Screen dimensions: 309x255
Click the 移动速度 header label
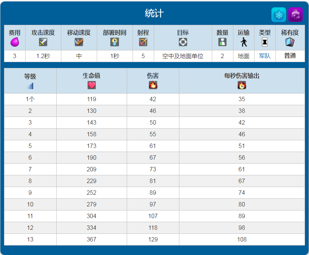79,33
